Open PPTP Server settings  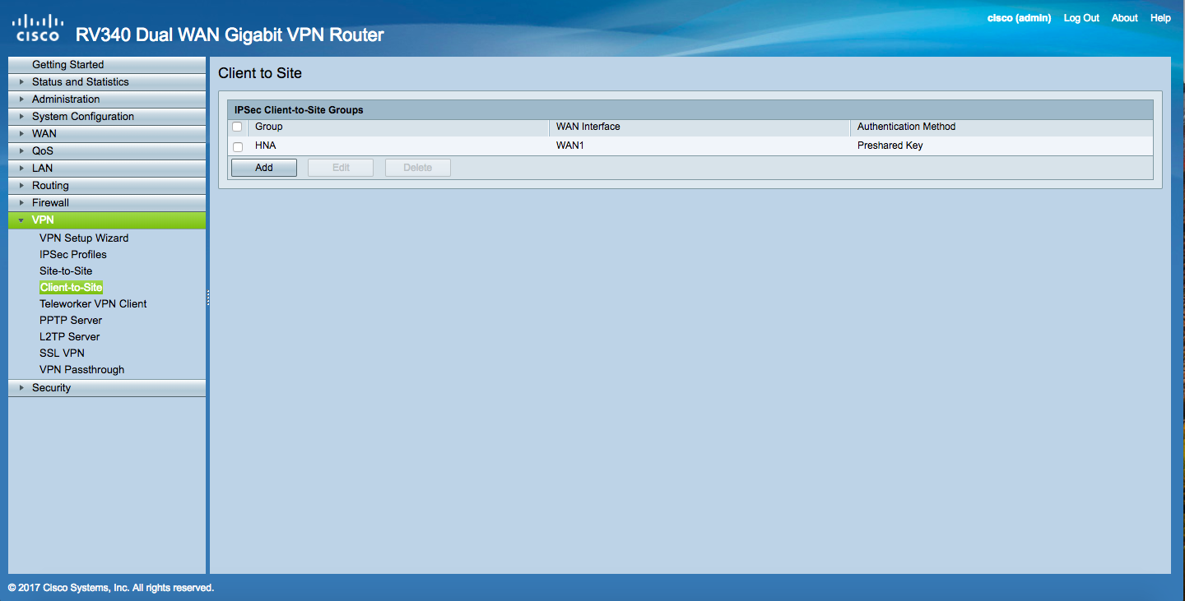pyautogui.click(x=71, y=320)
